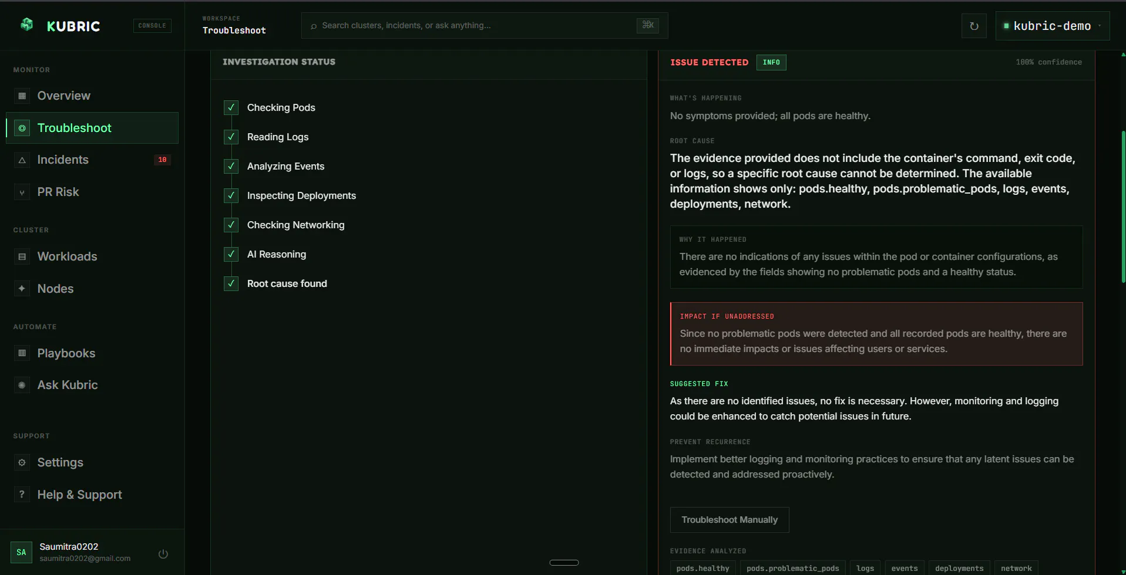Click the saumitra0202@gmail.com email text
The height and width of the screenshot is (575, 1126).
click(x=85, y=559)
